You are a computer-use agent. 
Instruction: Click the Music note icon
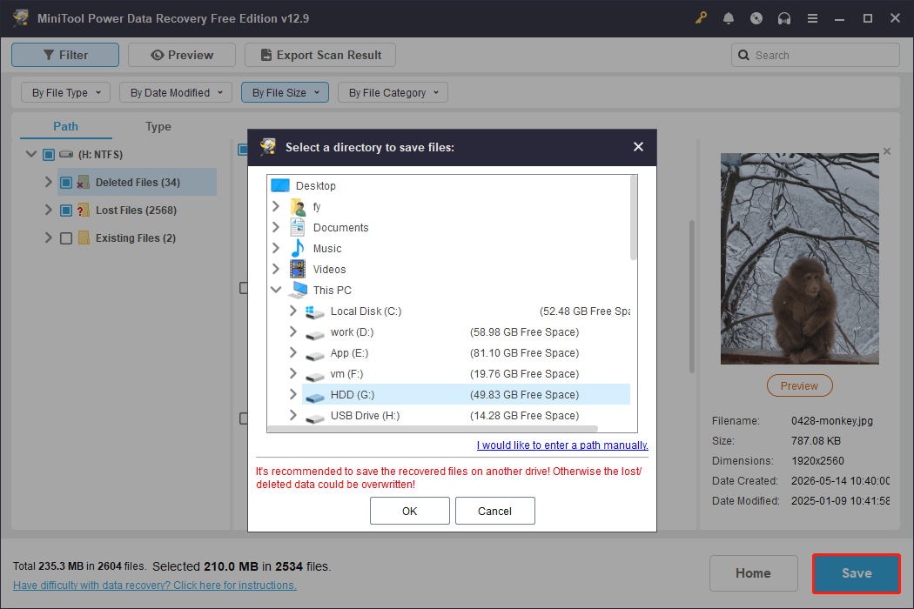298,248
